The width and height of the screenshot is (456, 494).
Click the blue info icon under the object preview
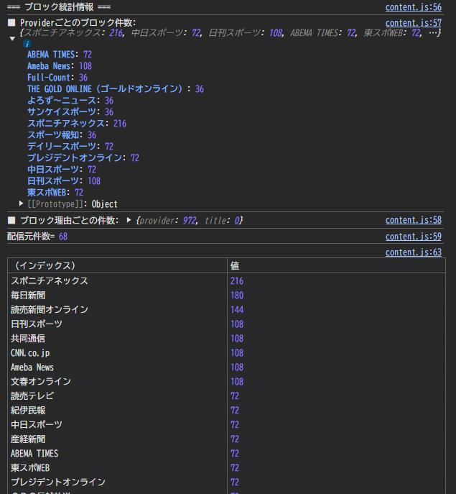click(27, 44)
